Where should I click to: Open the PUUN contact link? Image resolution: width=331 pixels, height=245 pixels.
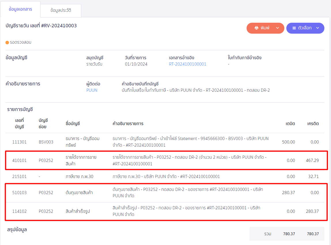tap(92, 90)
